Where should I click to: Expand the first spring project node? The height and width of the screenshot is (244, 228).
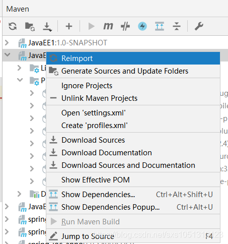tap(7, 219)
